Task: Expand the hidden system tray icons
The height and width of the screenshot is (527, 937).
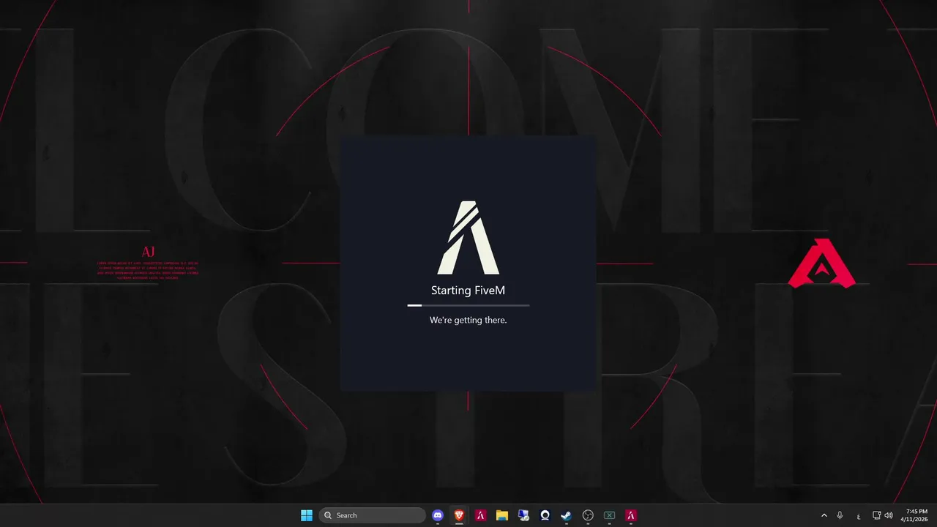Action: 824,515
